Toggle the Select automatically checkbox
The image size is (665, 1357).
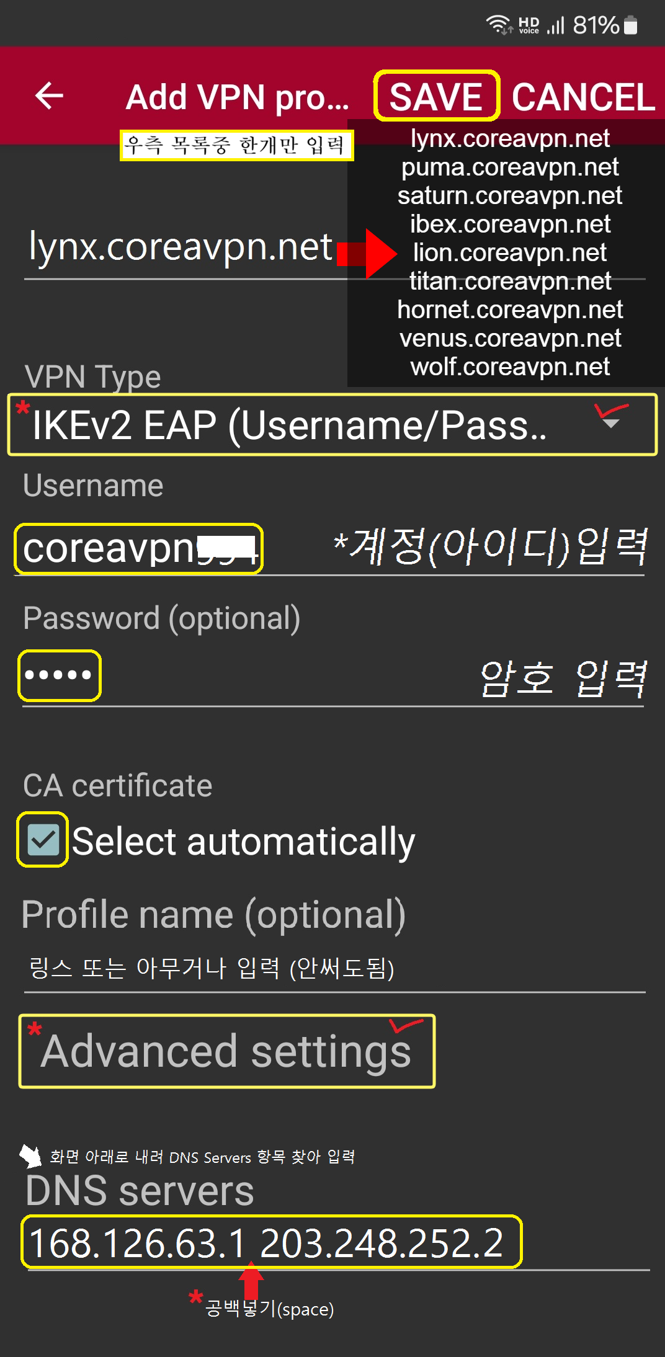click(43, 840)
